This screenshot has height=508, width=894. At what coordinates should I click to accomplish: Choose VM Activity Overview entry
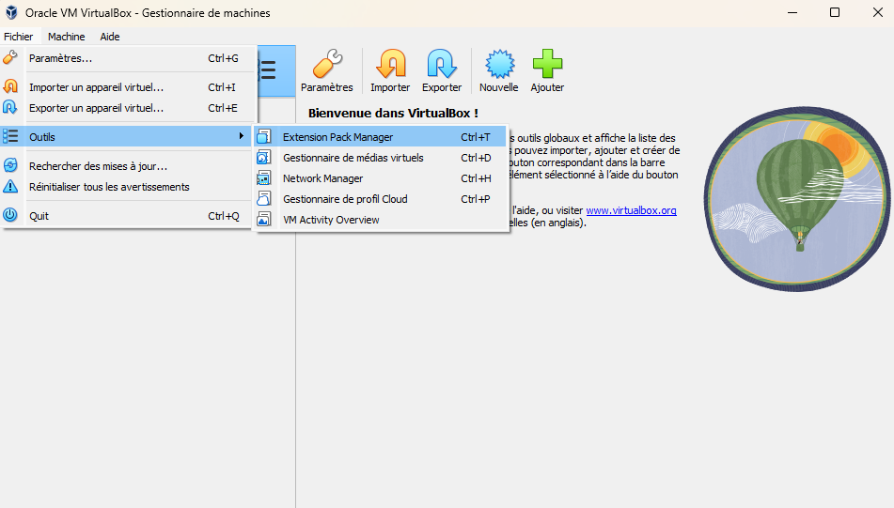tap(331, 220)
